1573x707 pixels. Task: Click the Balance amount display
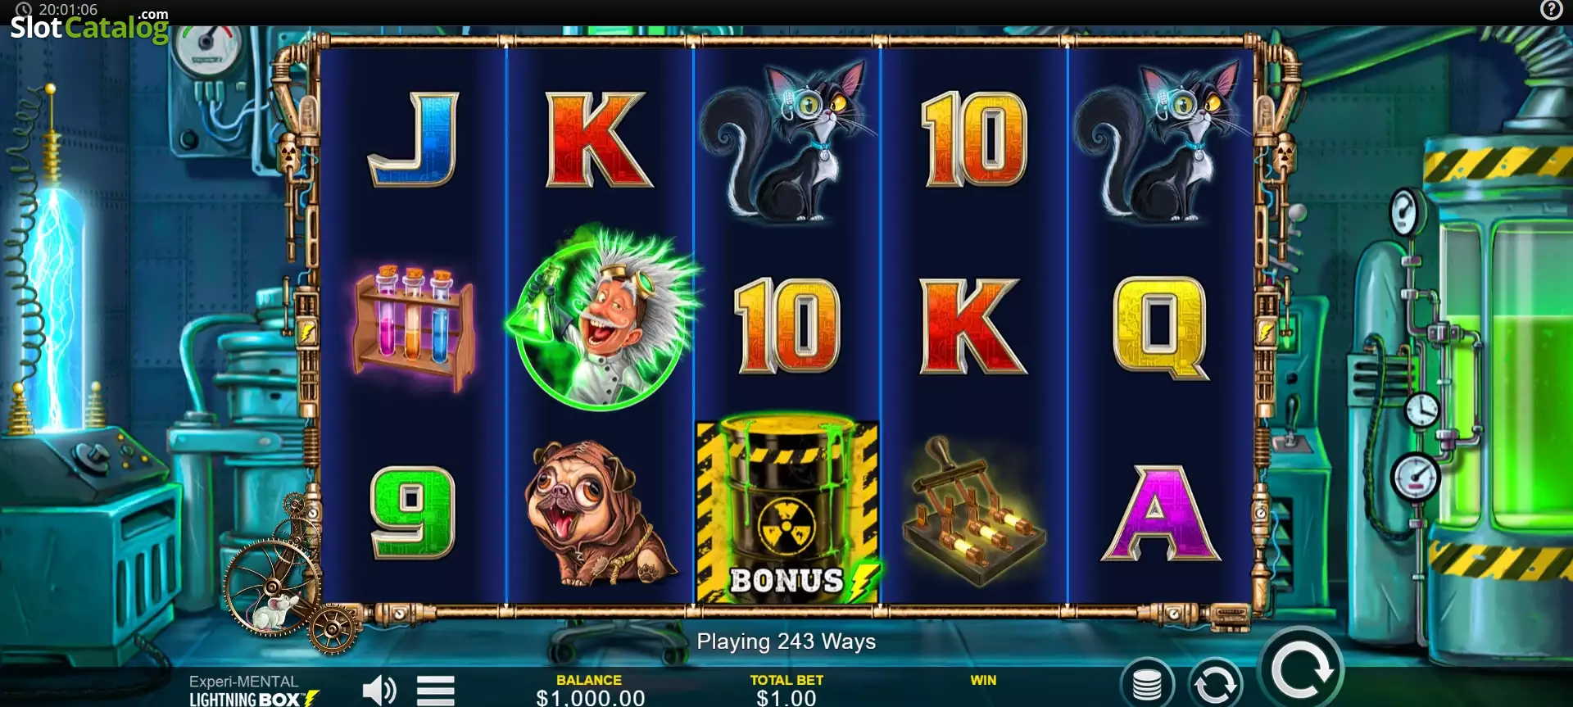click(x=591, y=697)
